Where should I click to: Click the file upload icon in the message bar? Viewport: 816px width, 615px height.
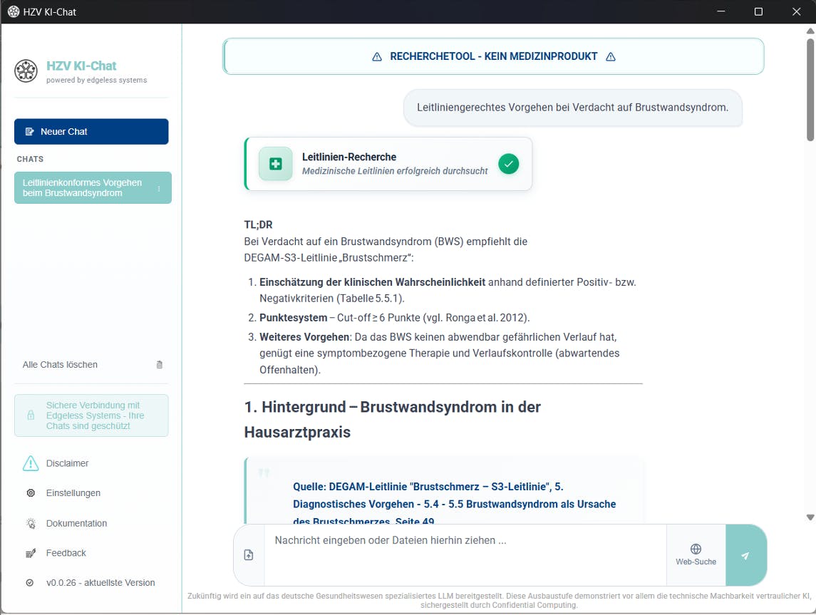pos(249,554)
